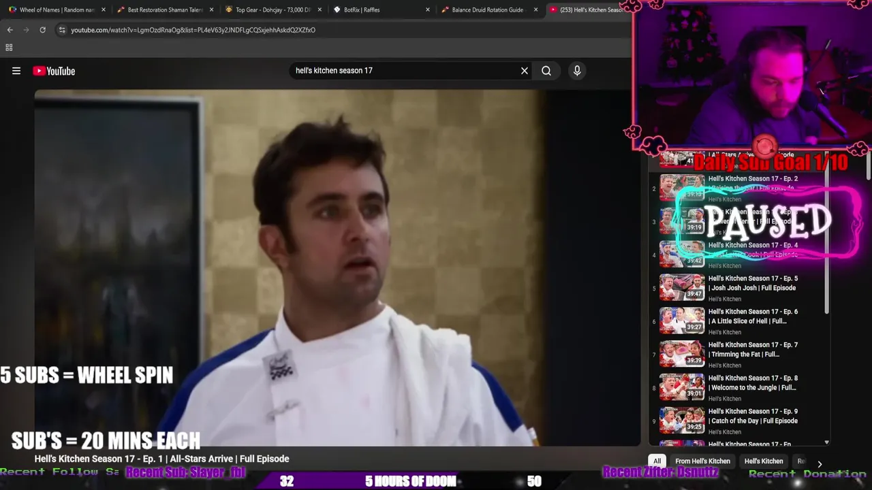Viewport: 872px width, 490px height.
Task: Select From Hell's Kitchen filter chip
Action: click(702, 461)
